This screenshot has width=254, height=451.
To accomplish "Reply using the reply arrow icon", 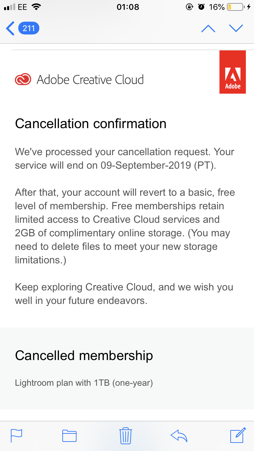I will tap(179, 436).
